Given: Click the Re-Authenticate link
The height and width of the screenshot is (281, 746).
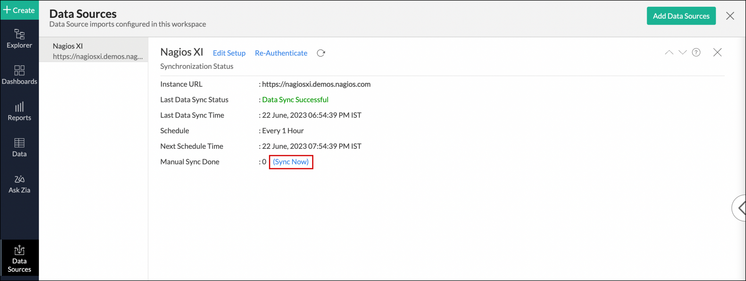Looking at the screenshot, I should pyautogui.click(x=281, y=53).
